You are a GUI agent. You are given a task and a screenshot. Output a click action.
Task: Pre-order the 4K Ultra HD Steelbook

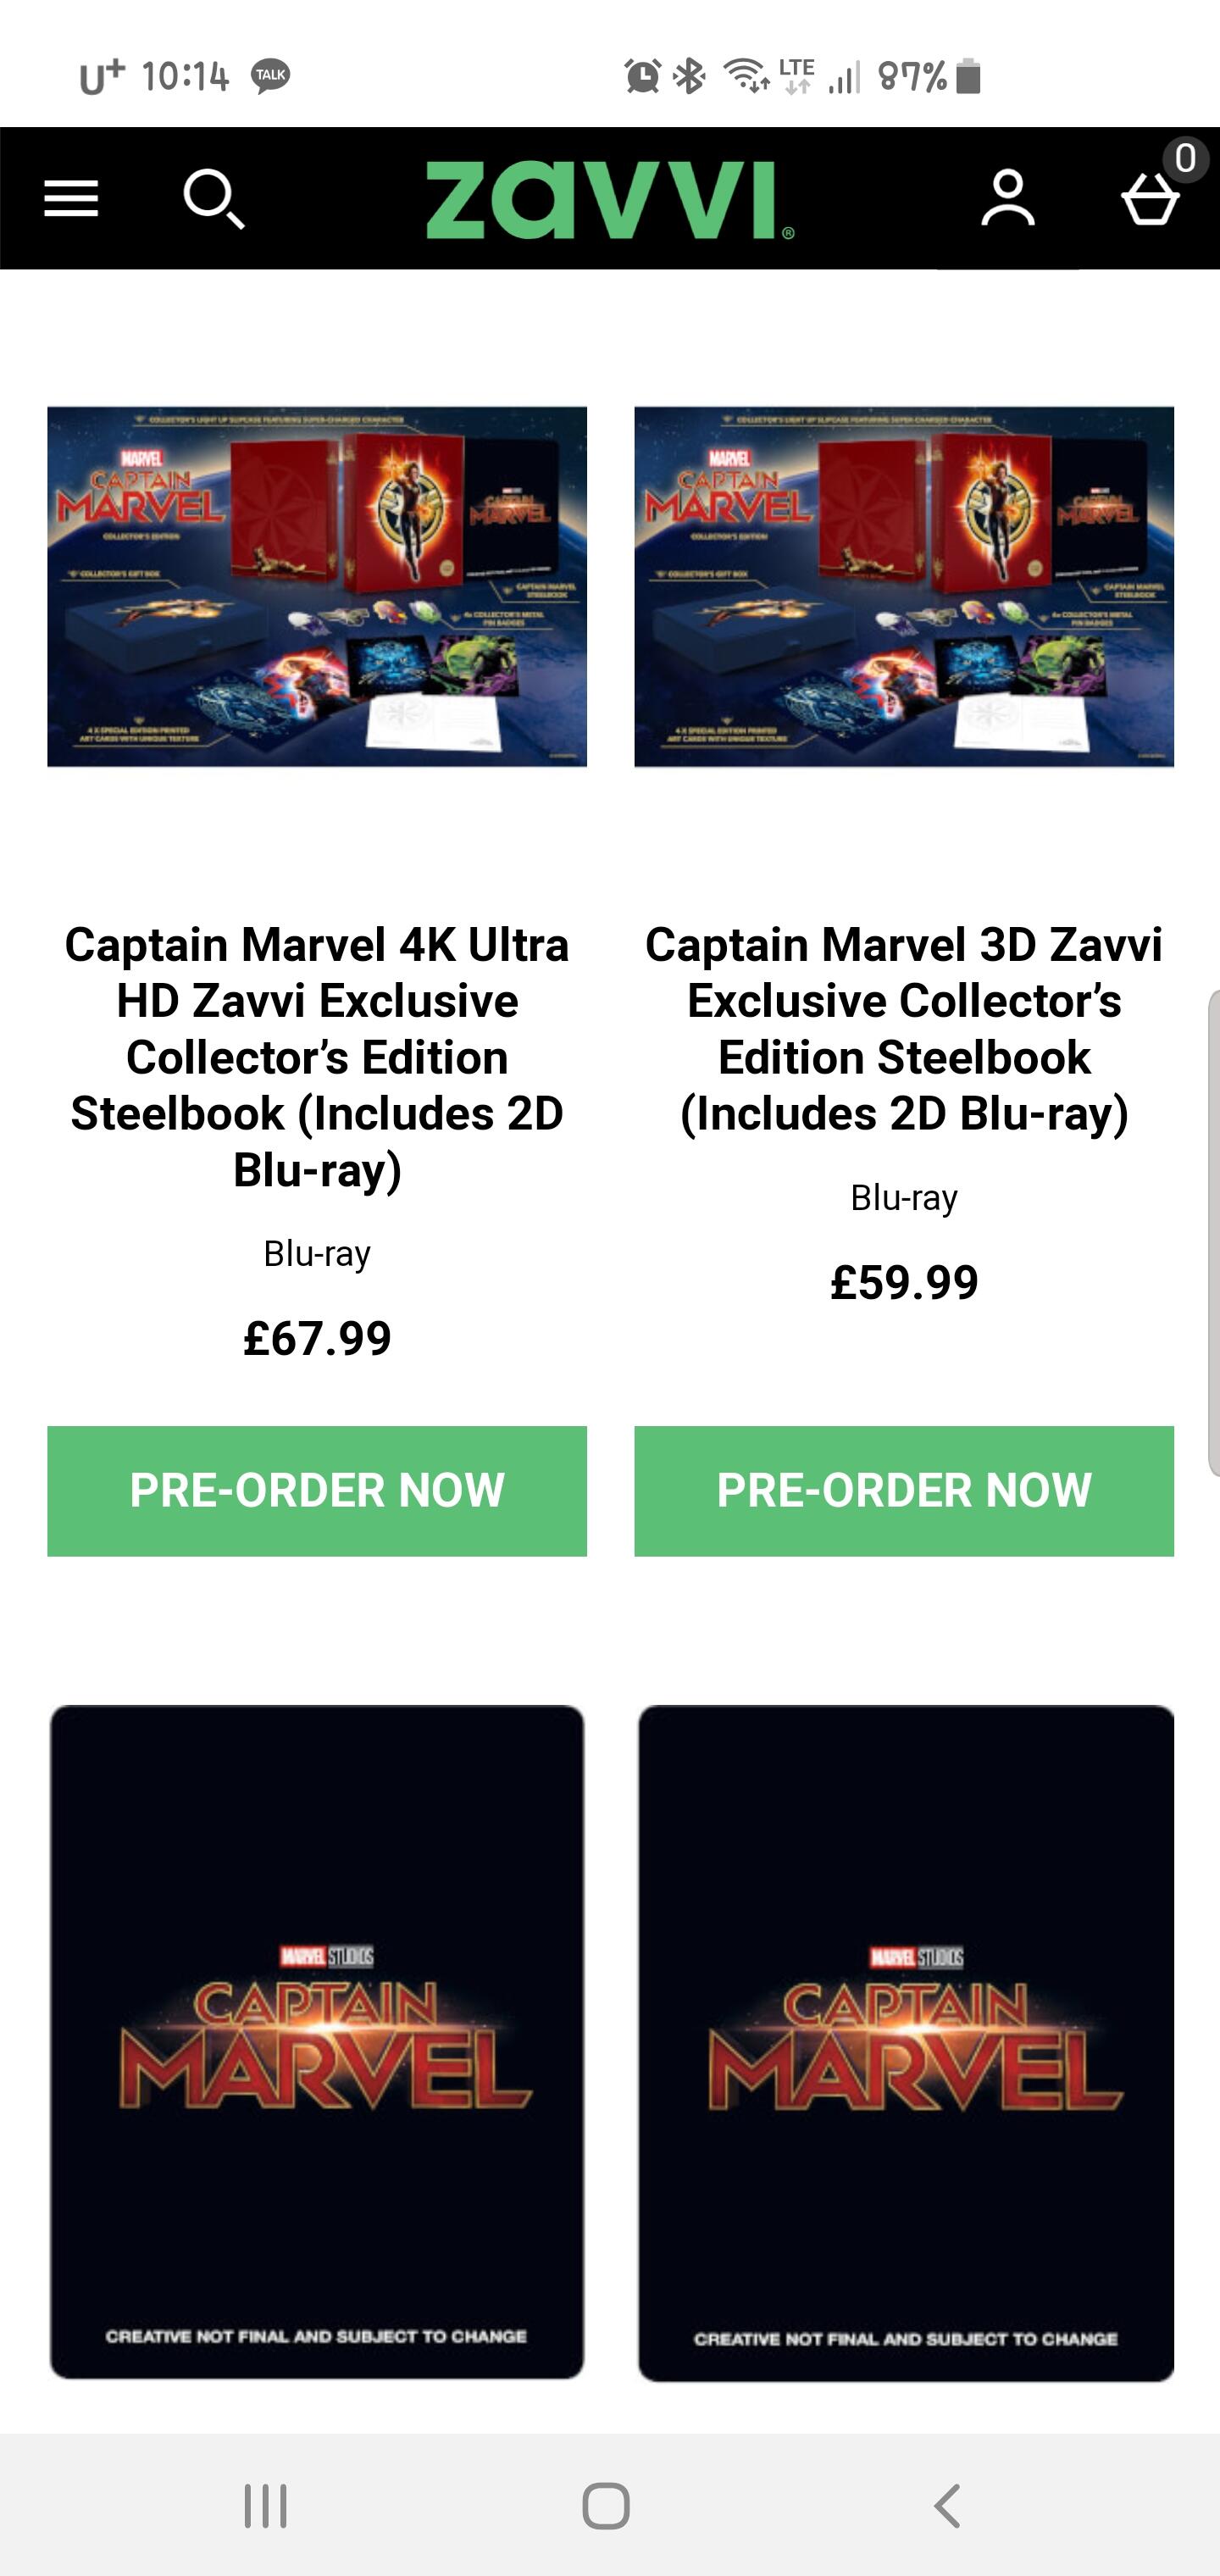(317, 1490)
